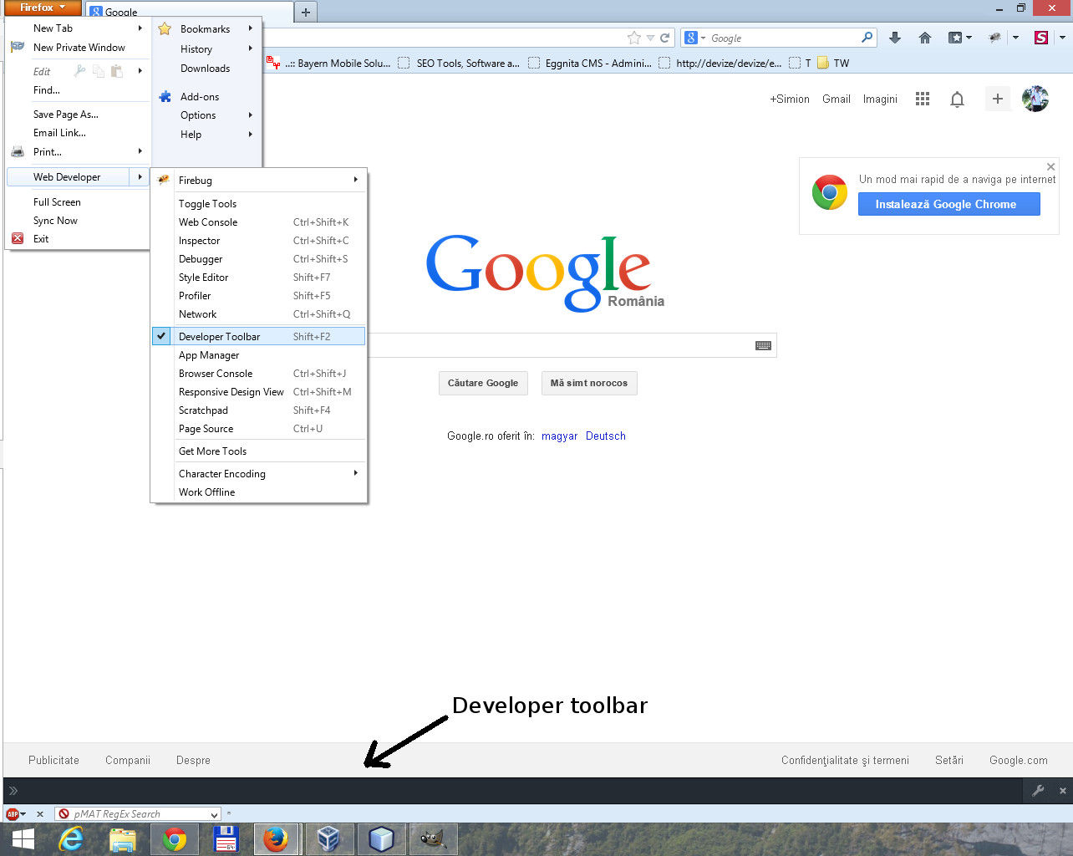1073x856 pixels.
Task: Open a new tab with the plus button
Action: coord(306,12)
